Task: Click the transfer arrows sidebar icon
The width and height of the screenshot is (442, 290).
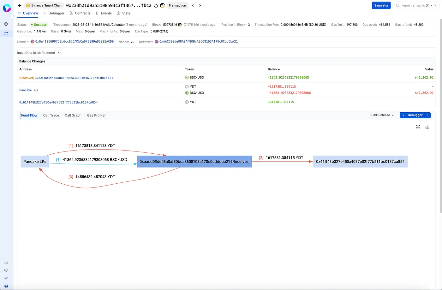Action: coord(6,33)
